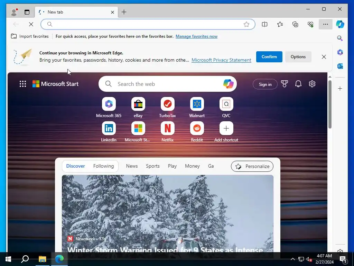Switch to the Sports tab
The image size is (354, 266).
coord(152,166)
